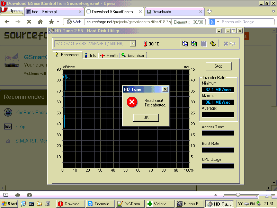Switch to the Downloads tab
This screenshot has width=277, height=208.
(174, 12)
